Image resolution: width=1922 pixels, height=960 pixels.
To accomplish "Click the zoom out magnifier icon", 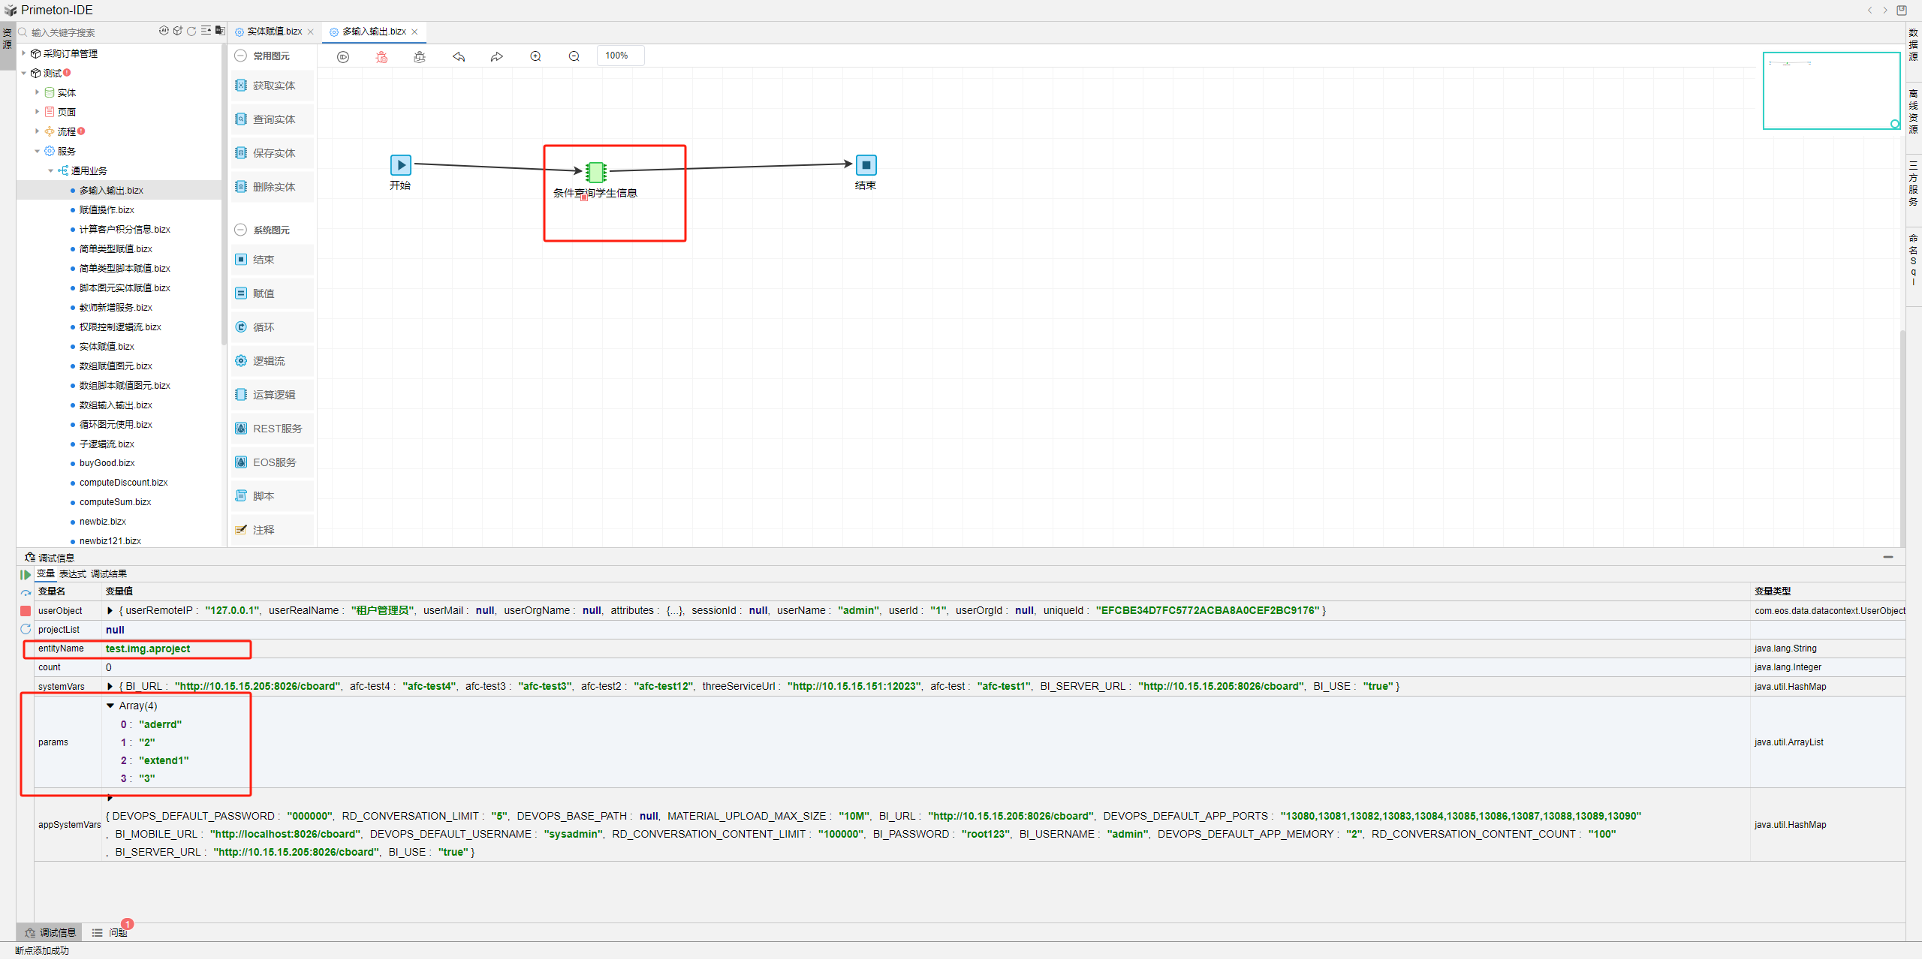I will [574, 56].
